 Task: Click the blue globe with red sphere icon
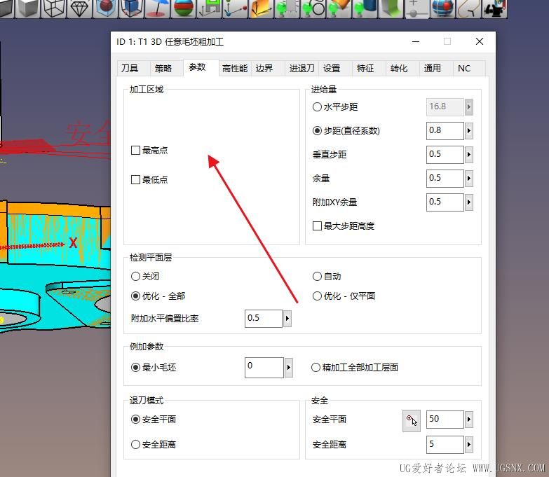(x=442, y=8)
